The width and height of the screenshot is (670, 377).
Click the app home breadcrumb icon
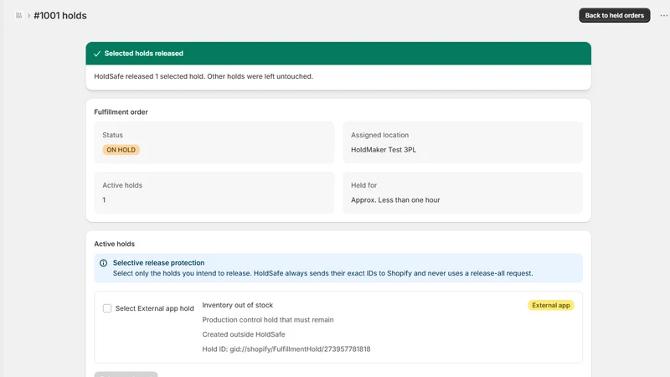tap(18, 15)
